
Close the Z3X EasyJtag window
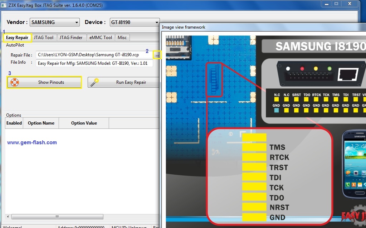coord(350,4)
